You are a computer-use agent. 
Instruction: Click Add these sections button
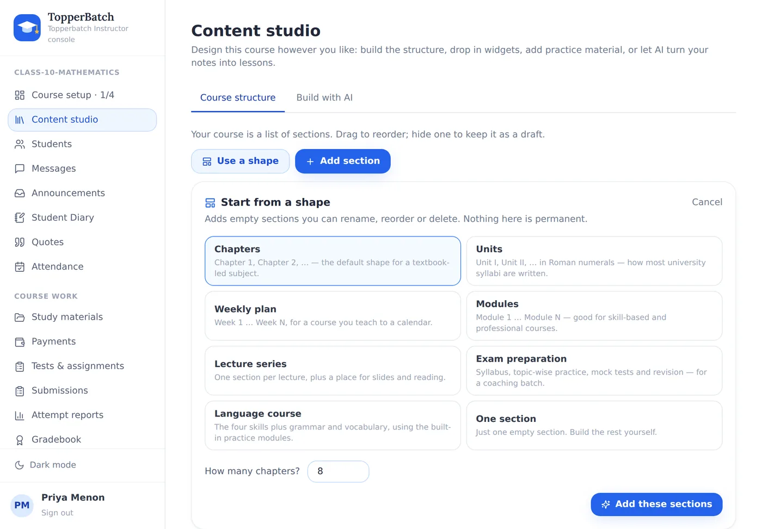click(x=656, y=504)
